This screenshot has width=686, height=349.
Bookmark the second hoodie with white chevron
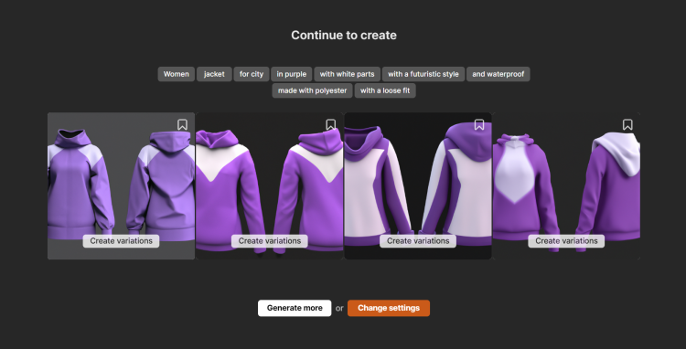click(331, 125)
